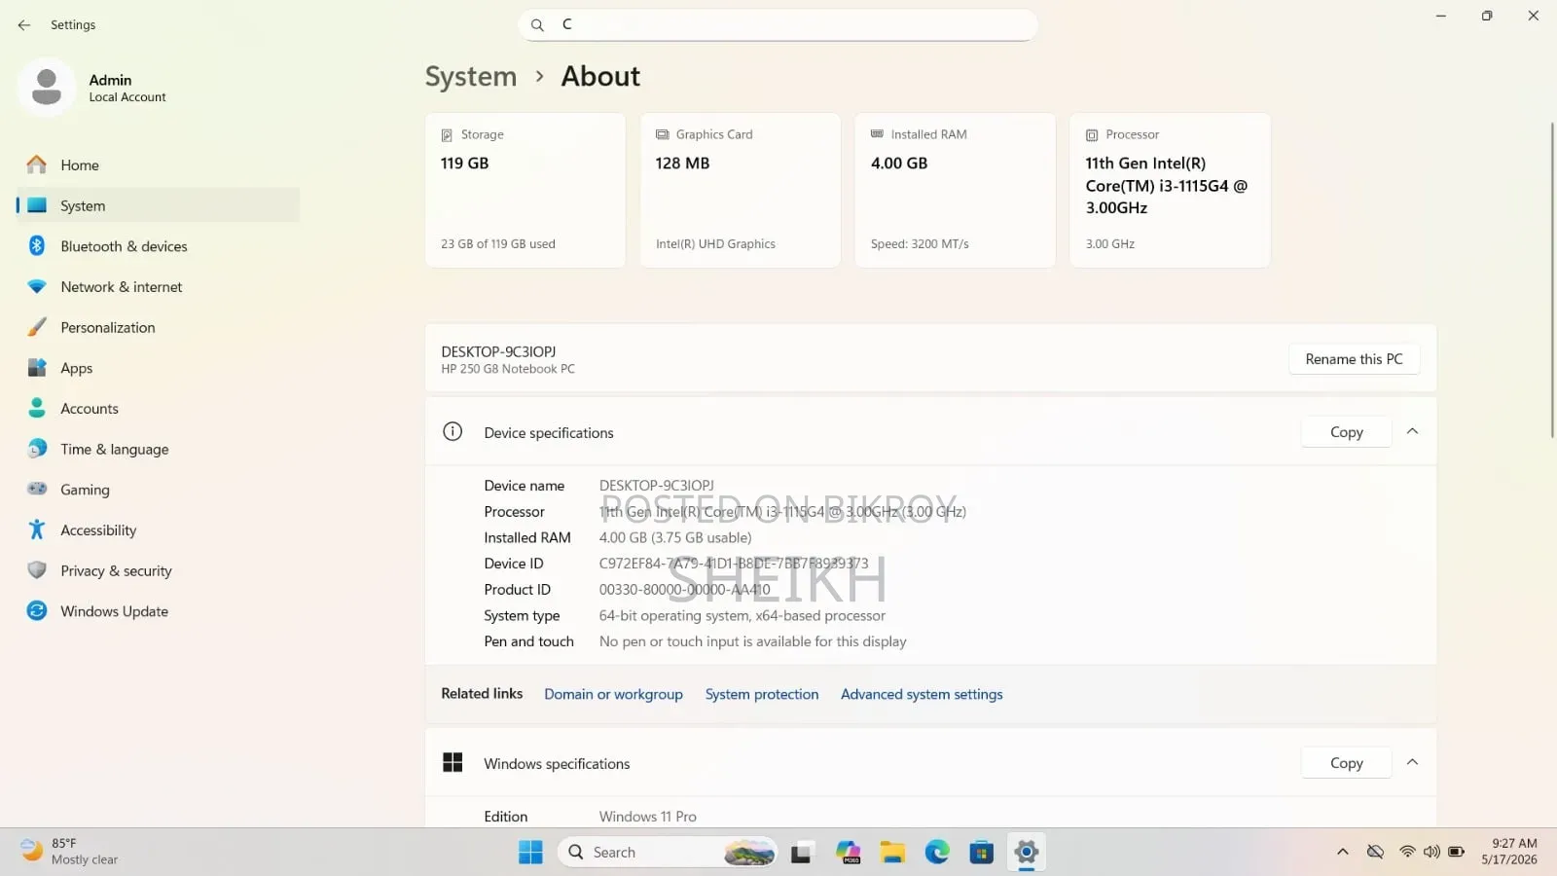Image resolution: width=1557 pixels, height=876 pixels.
Task: Open the Windows Start menu
Action: pos(530,853)
